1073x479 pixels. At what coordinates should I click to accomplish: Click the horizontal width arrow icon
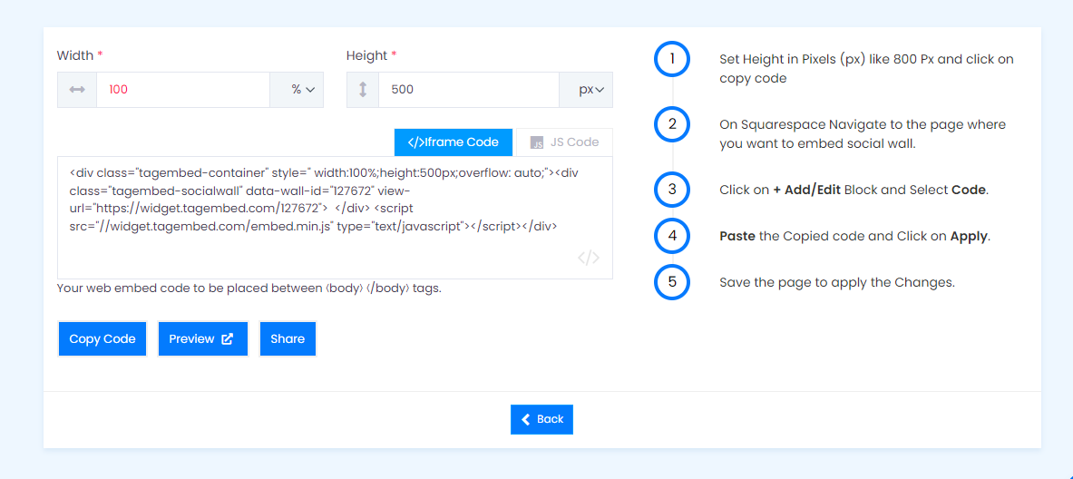point(76,90)
